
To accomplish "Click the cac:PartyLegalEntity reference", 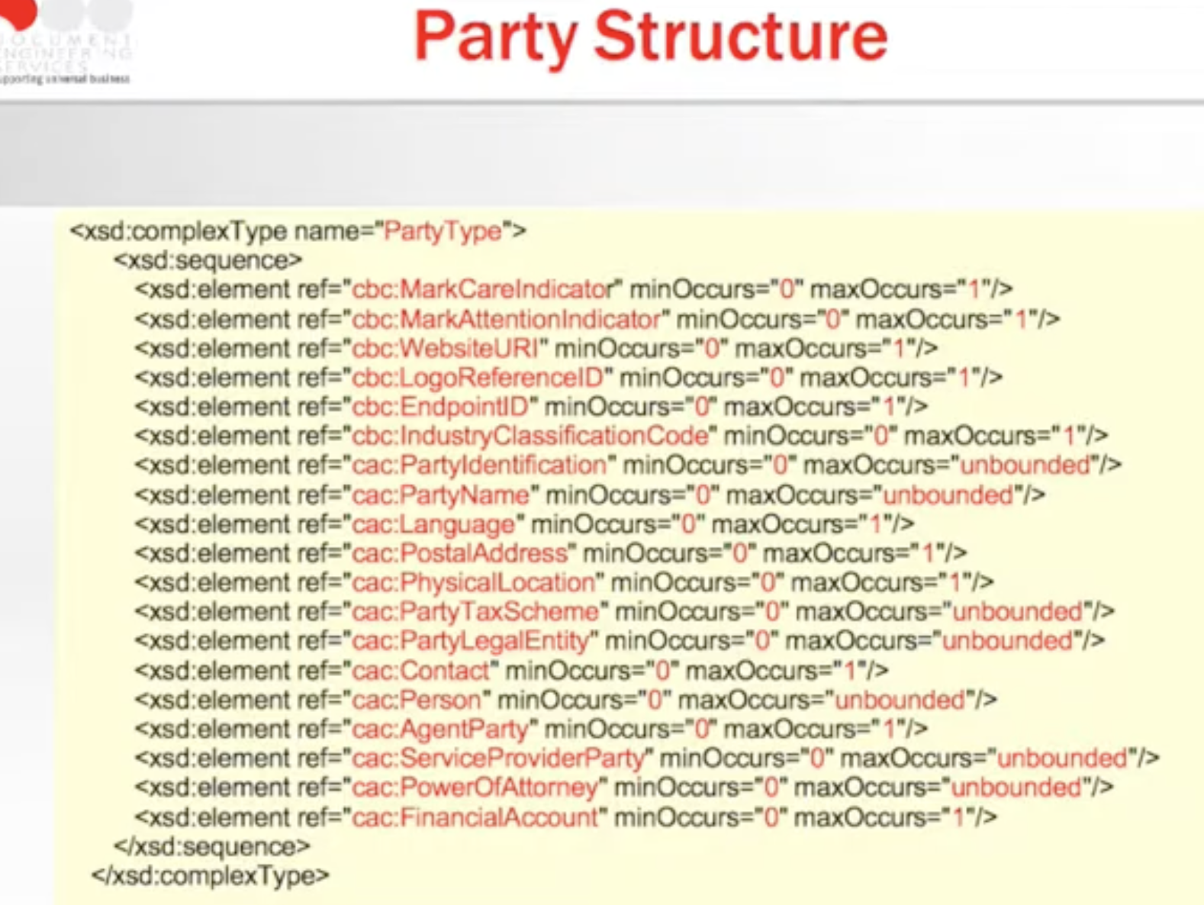I will point(471,640).
